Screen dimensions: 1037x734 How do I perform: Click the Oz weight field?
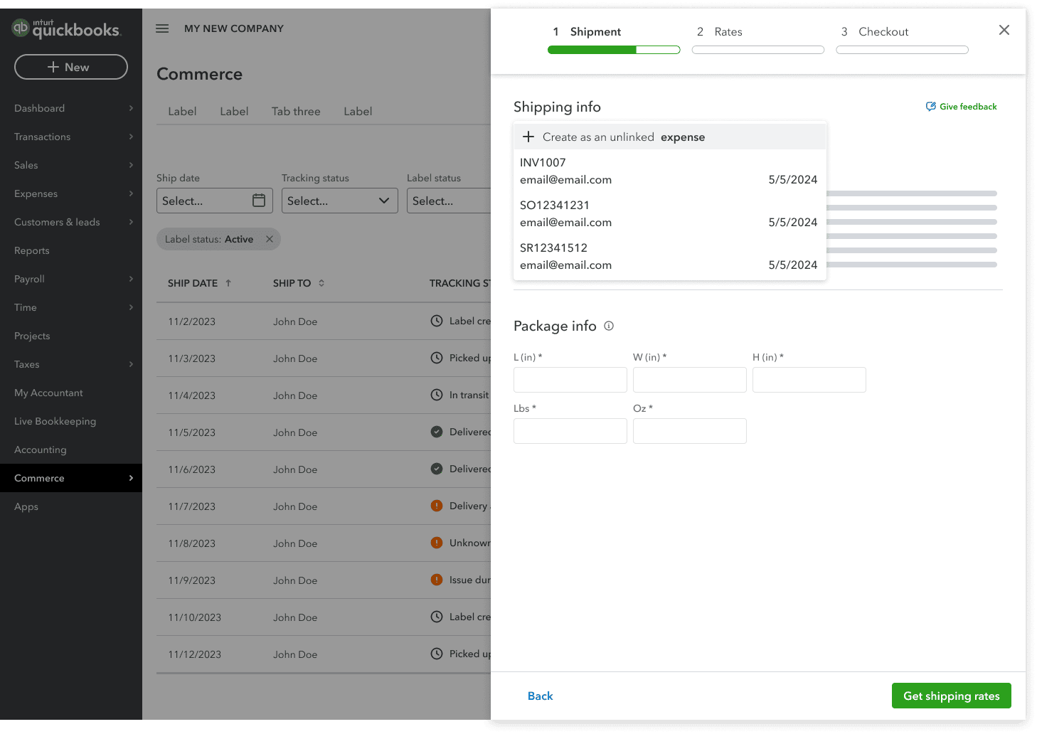tap(690, 431)
